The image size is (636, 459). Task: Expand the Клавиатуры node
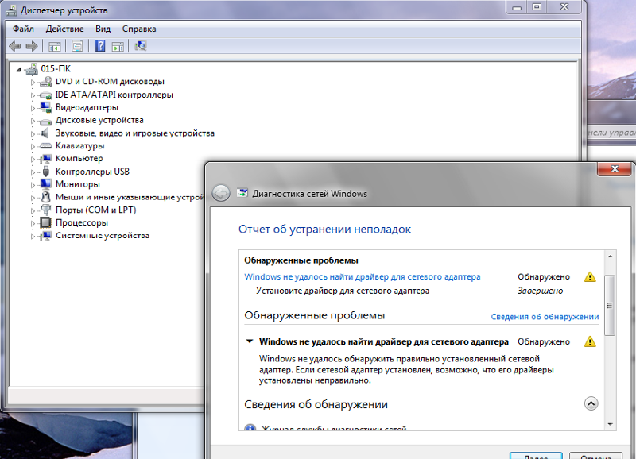pyautogui.click(x=33, y=146)
